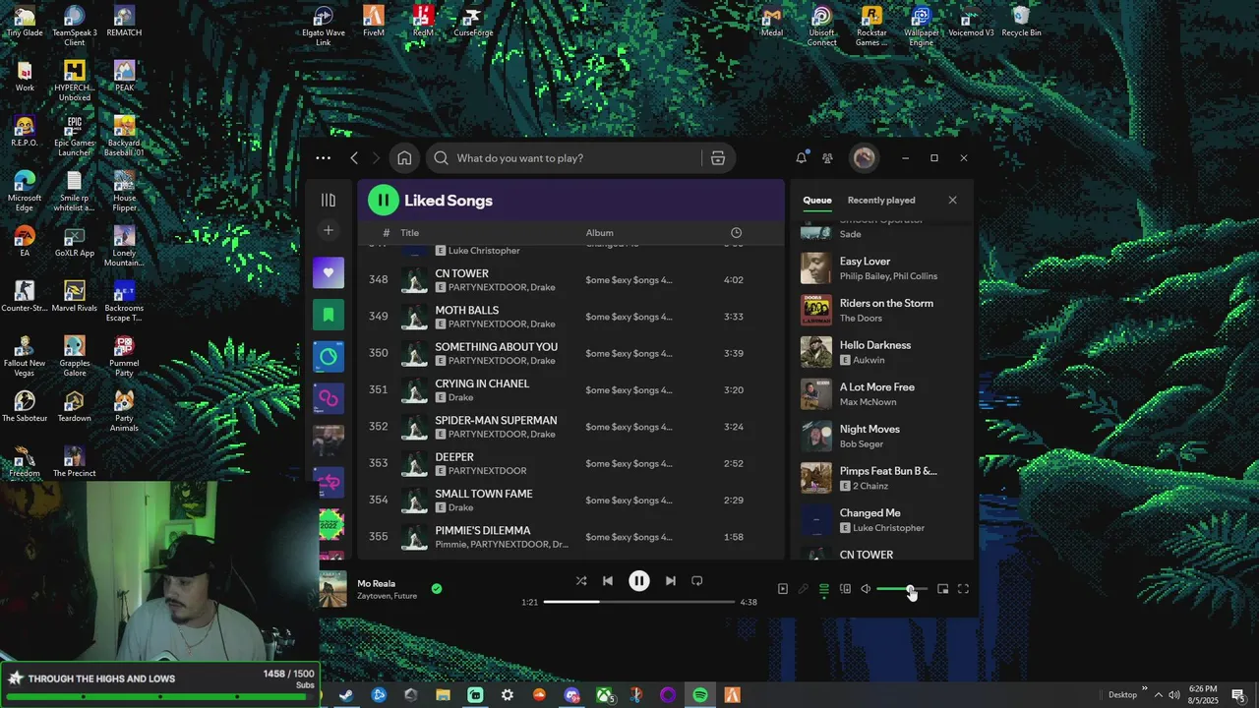Viewport: 1259px width, 708px height.
Task: Open the SoundCloud taskbar icon
Action: (539, 695)
